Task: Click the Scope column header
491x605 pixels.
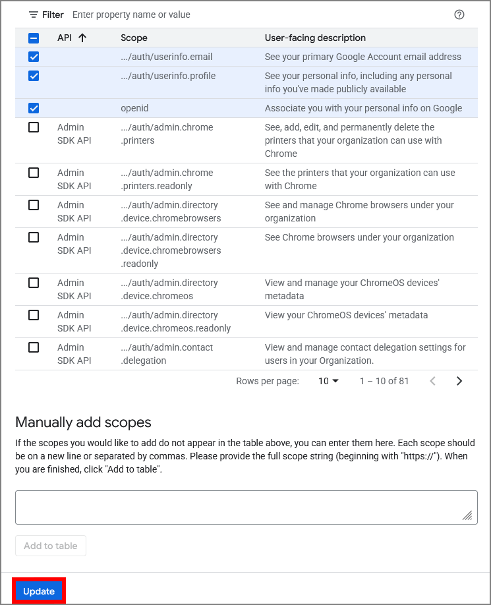Action: [x=134, y=38]
